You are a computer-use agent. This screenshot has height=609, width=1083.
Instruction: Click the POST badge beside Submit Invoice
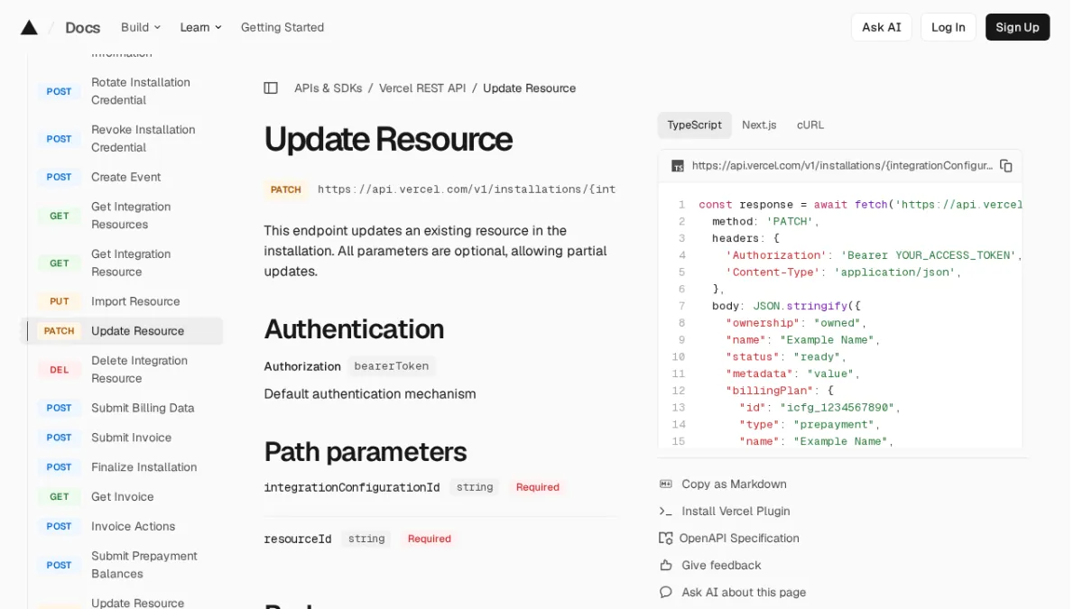click(x=60, y=438)
